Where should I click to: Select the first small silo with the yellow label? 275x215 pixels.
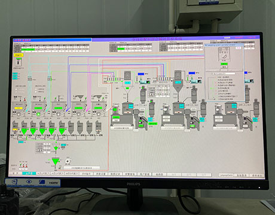[x=16, y=127]
